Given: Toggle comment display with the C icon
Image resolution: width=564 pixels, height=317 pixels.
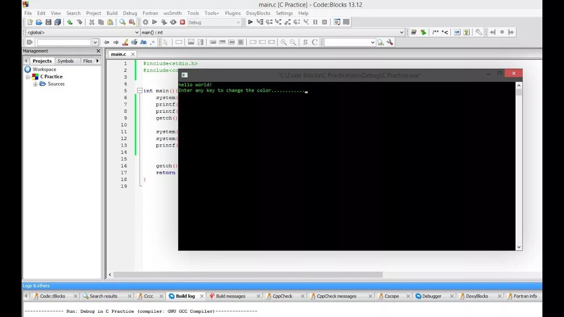Looking at the screenshot, I should 315,42.
